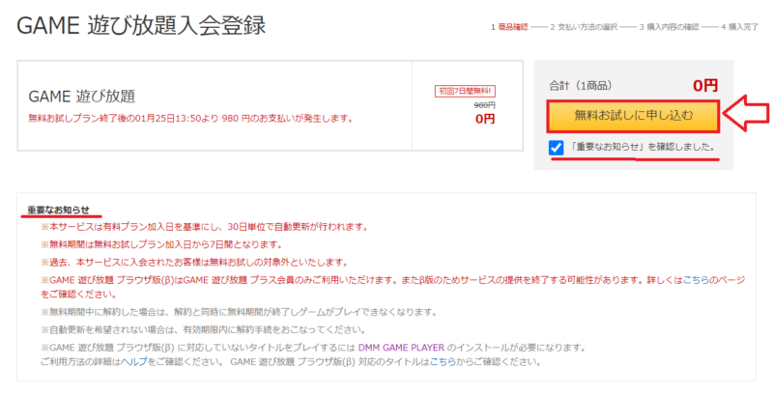Select step 1 商品確認 in progress bar

(509, 27)
